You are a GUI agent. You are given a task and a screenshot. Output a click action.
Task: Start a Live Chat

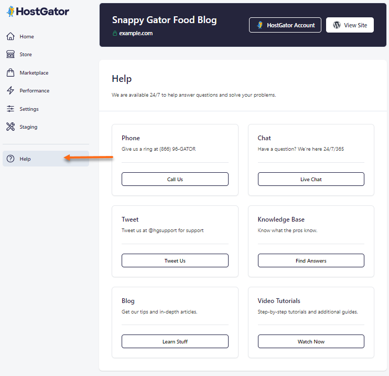311,179
